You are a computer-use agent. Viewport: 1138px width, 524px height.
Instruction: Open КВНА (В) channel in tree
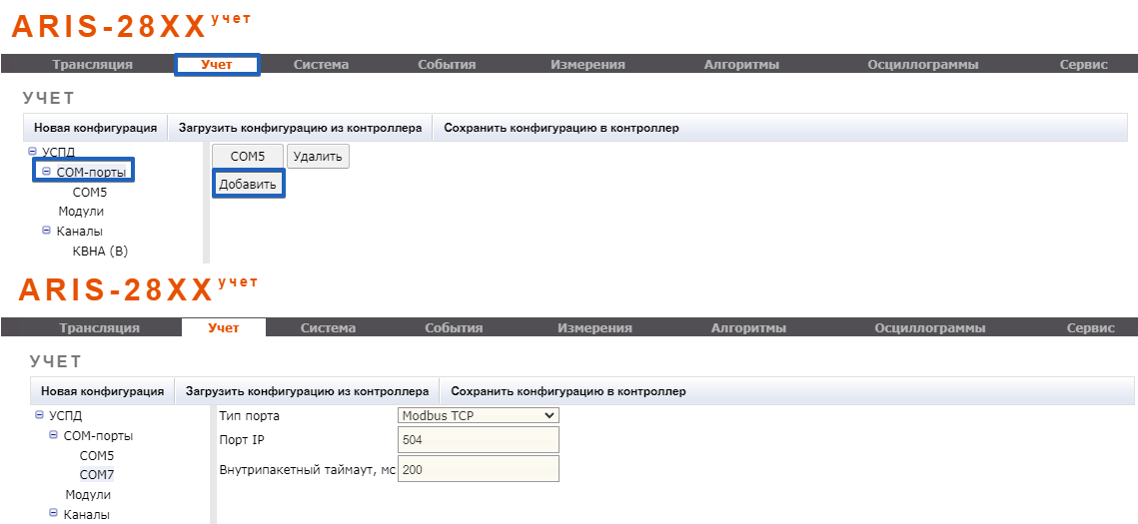click(100, 252)
